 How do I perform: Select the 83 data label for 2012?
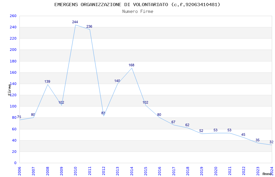pos(103,113)
